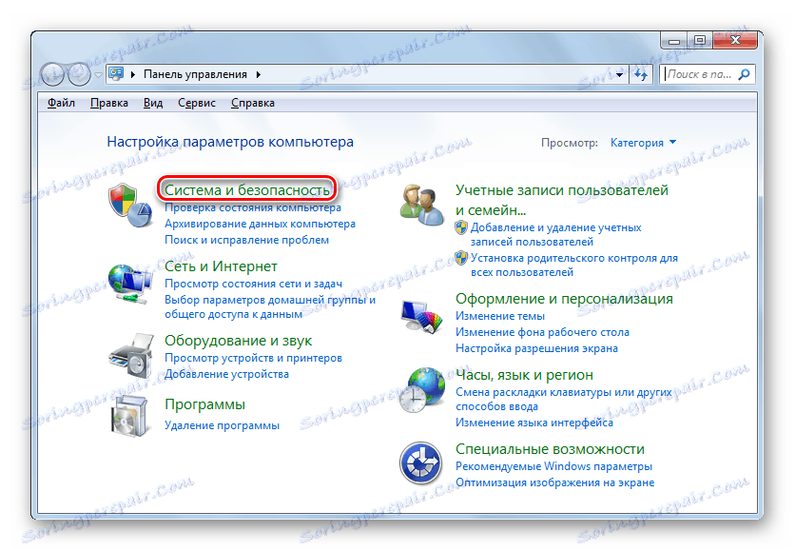Open the System and Security shield icon
The width and height of the screenshot is (795, 551).
[129, 206]
